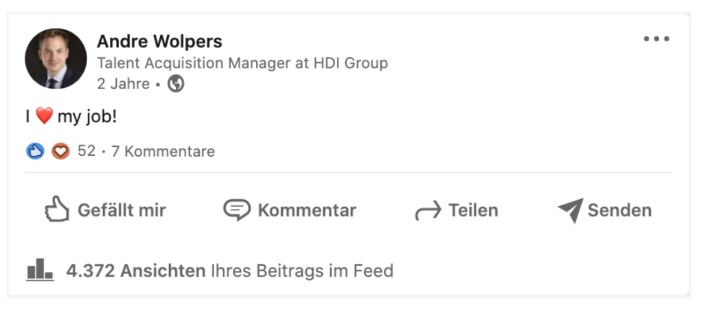The width and height of the screenshot is (703, 309).
Task: Click the Talent Acquisition Manager headline
Action: (242, 63)
